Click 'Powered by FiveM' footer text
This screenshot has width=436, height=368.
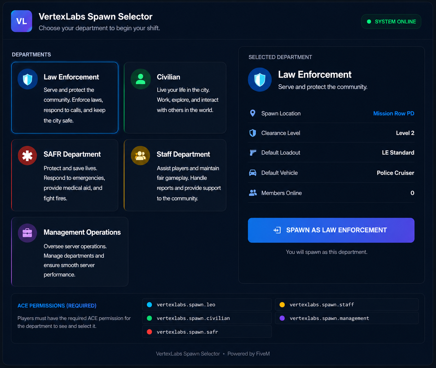(x=249, y=354)
